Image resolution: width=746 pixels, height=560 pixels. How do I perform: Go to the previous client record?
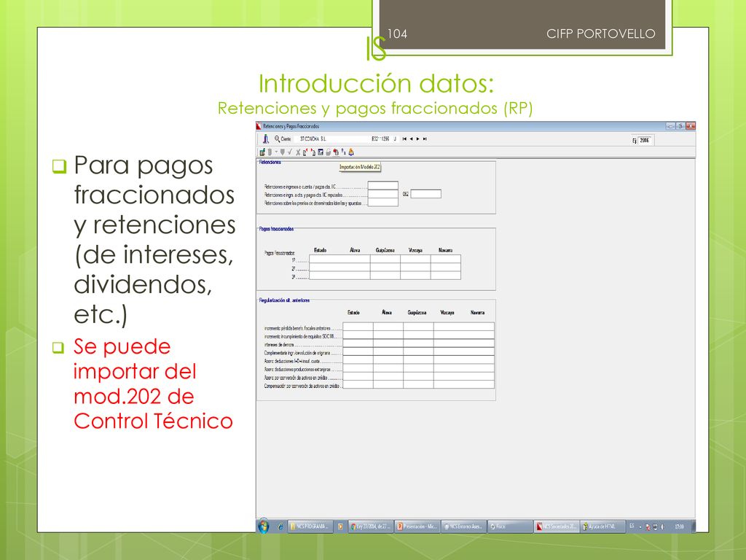click(x=411, y=139)
